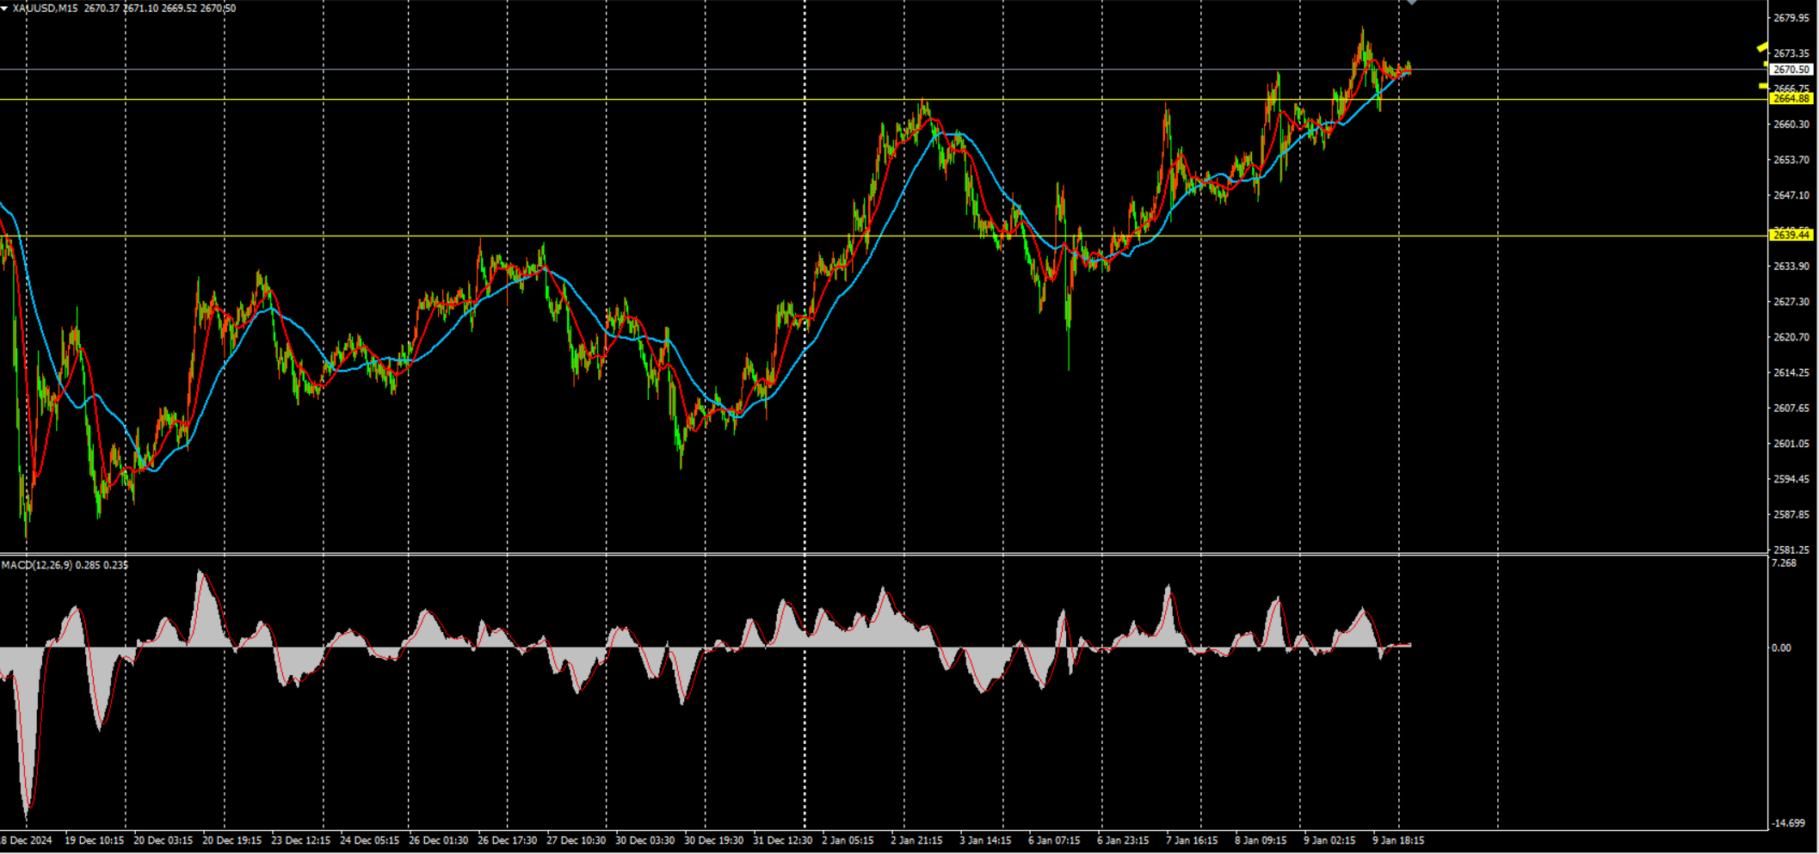Click the 2660.30 price scale value
The width and height of the screenshot is (1819, 854).
[x=1791, y=125]
